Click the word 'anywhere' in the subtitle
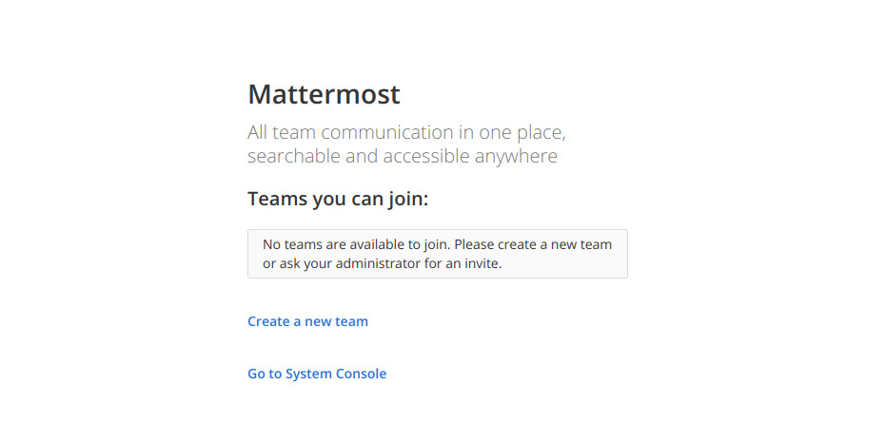Viewport: 886px width, 423px height. click(516, 157)
